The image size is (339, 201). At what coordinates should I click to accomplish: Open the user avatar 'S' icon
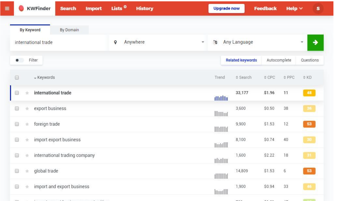(318, 8)
